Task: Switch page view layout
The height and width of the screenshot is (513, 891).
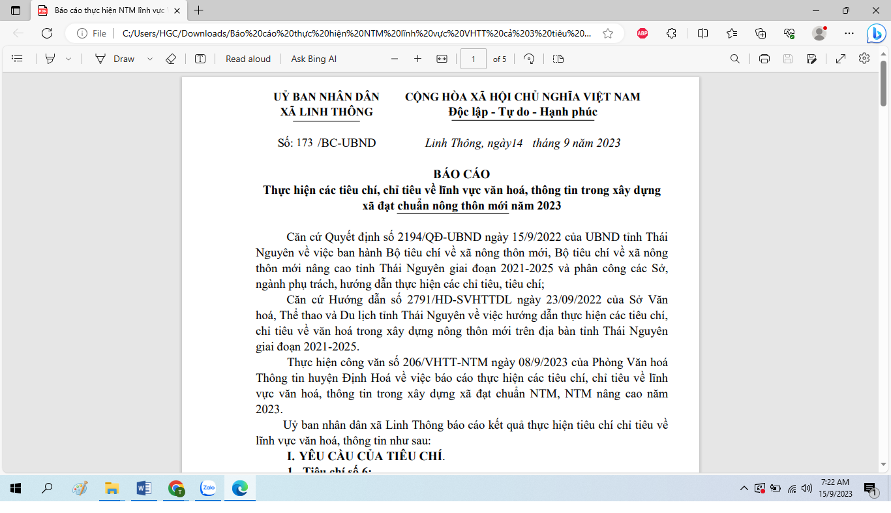Action: tap(558, 59)
